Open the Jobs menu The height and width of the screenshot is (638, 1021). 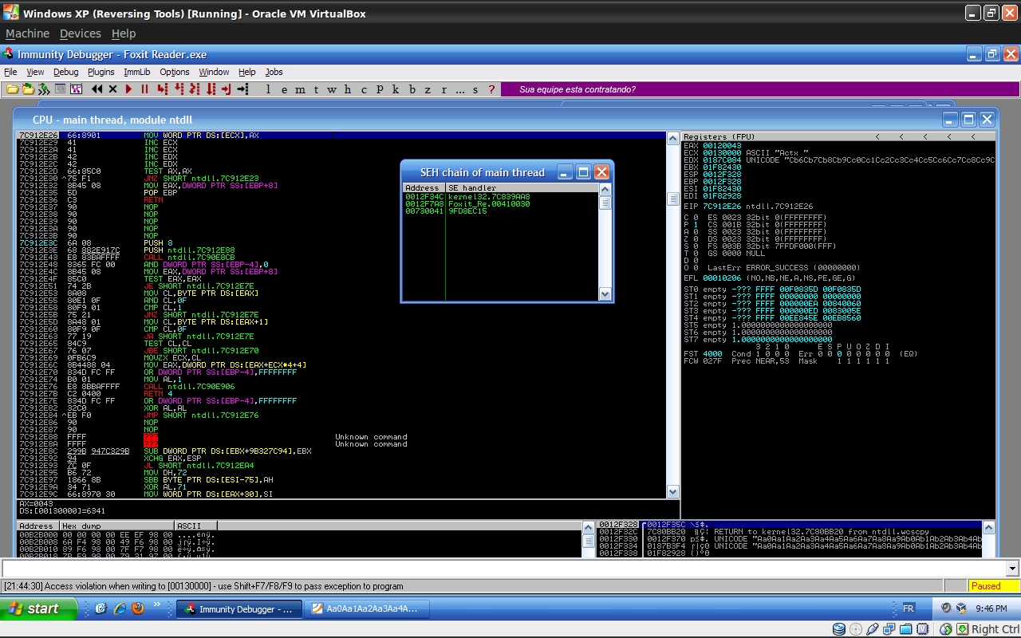click(x=274, y=72)
